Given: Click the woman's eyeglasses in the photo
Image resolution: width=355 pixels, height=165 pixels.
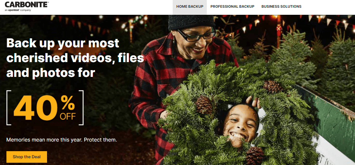Looking at the screenshot, I should [196, 36].
